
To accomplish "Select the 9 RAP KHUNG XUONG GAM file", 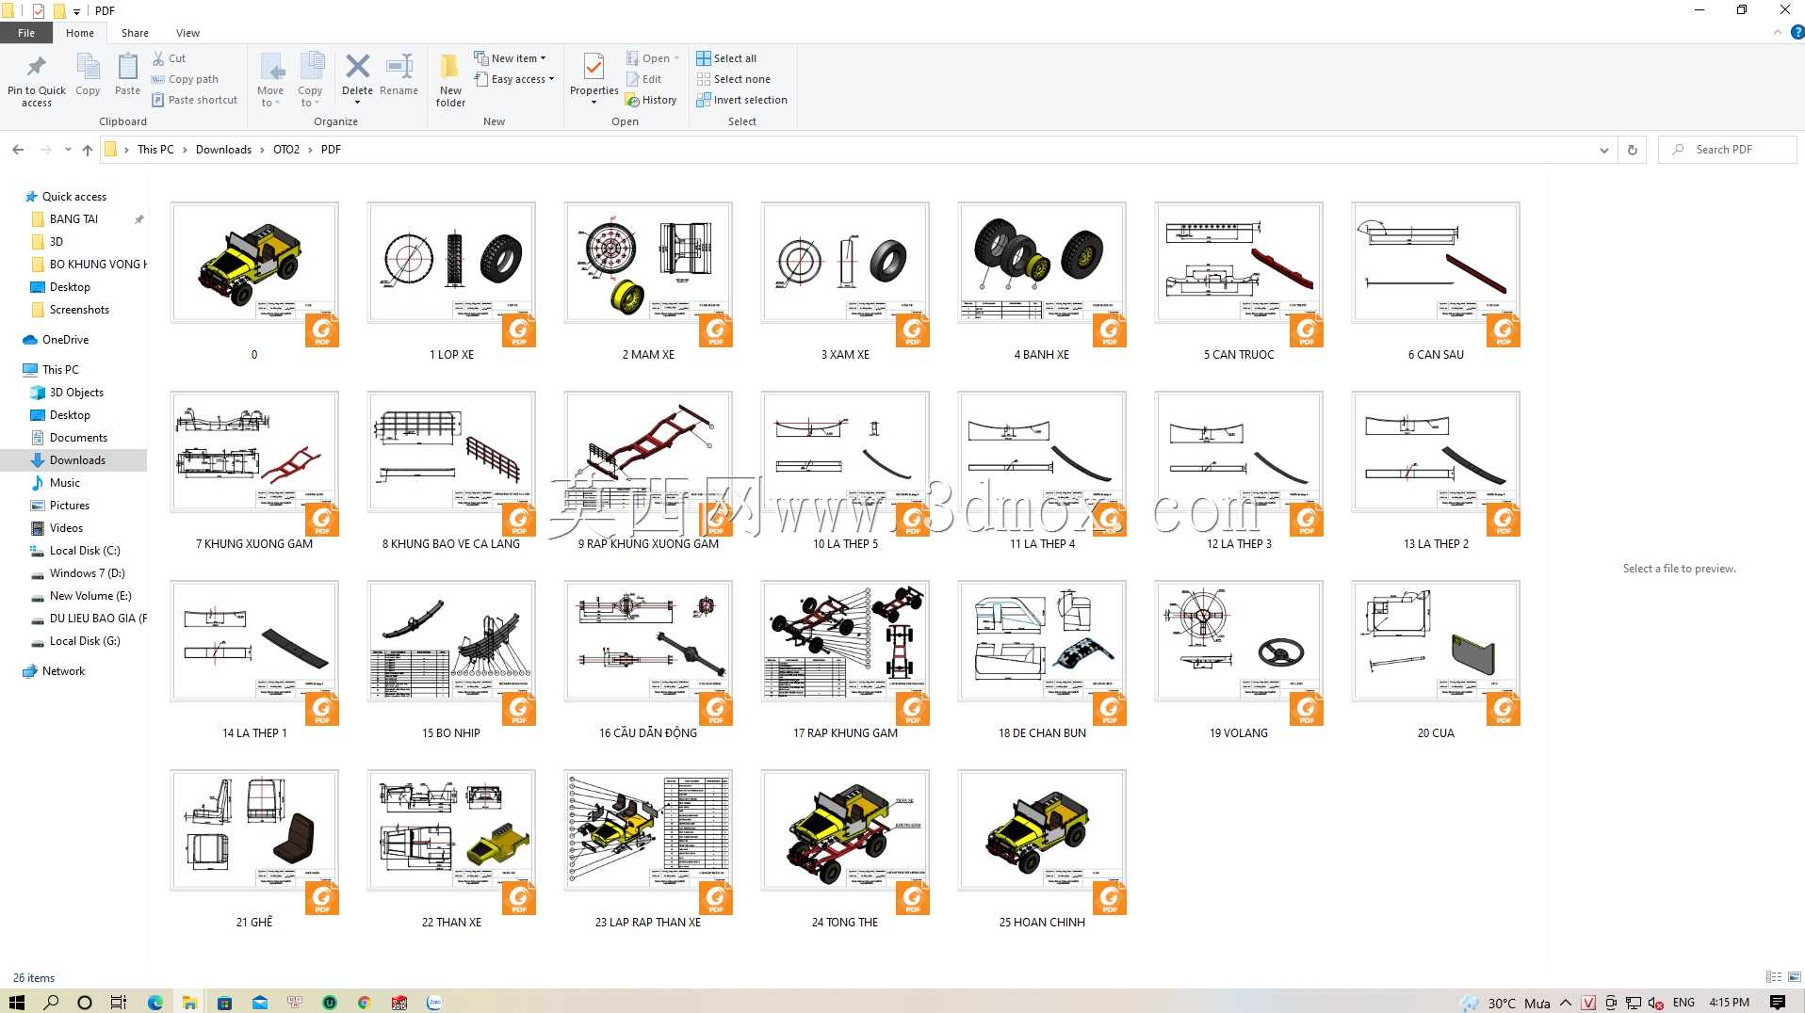I will pyautogui.click(x=648, y=472).
